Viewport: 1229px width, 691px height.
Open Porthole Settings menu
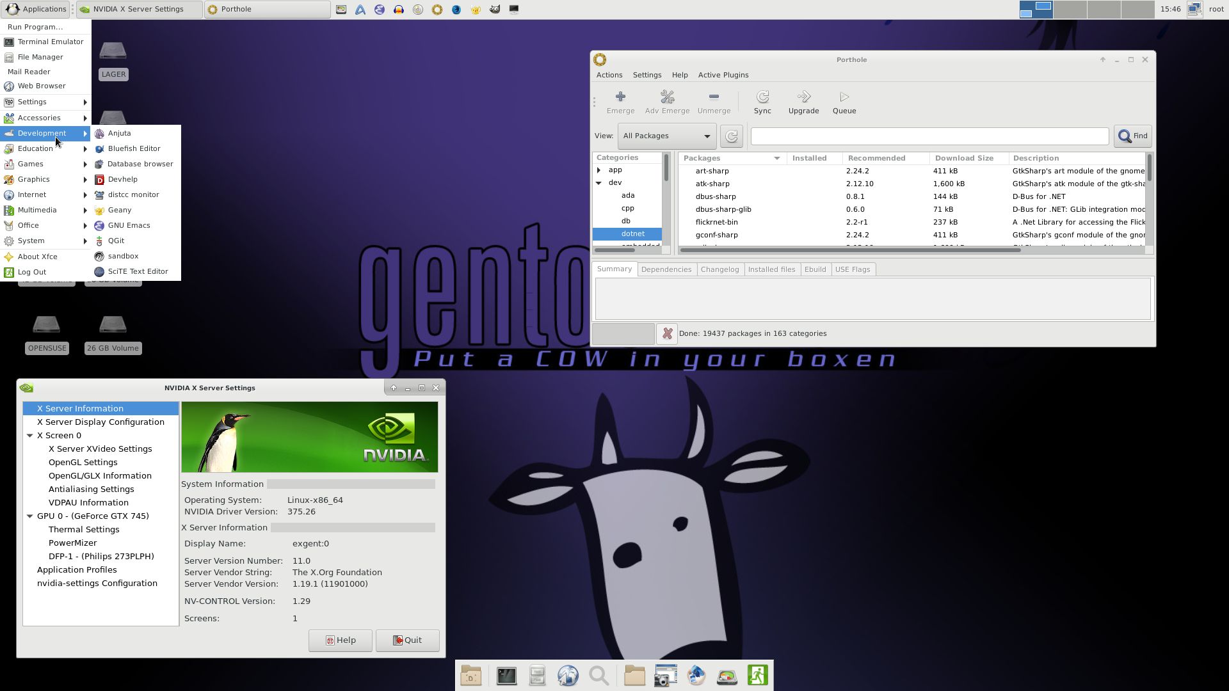[x=647, y=75]
